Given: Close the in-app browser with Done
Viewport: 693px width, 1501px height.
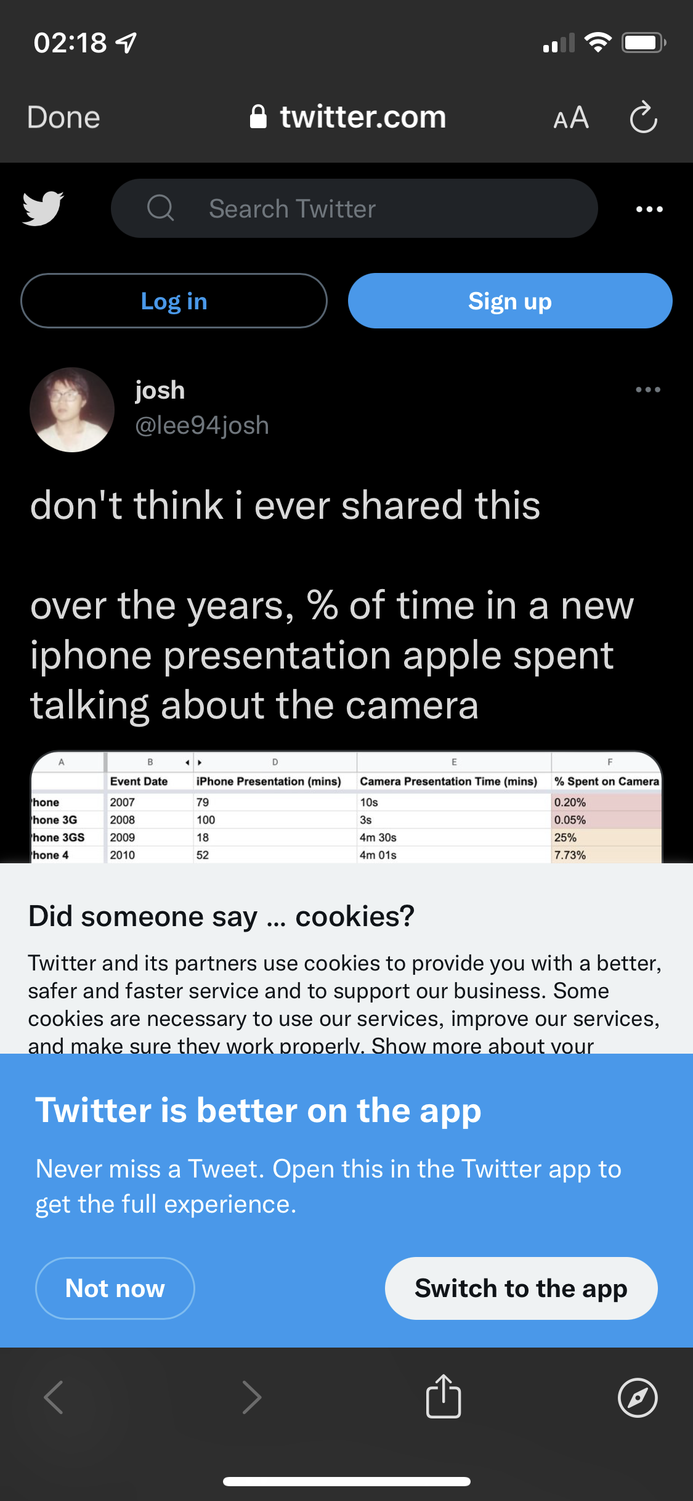Looking at the screenshot, I should (63, 117).
